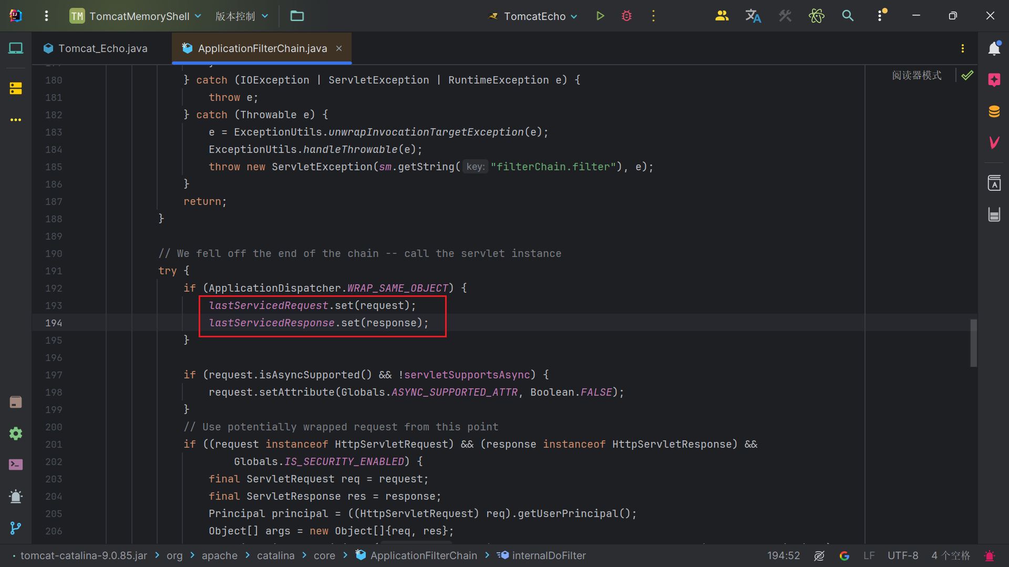The image size is (1009, 567).
Task: Show more tool windows ellipsis
Action: (16, 120)
